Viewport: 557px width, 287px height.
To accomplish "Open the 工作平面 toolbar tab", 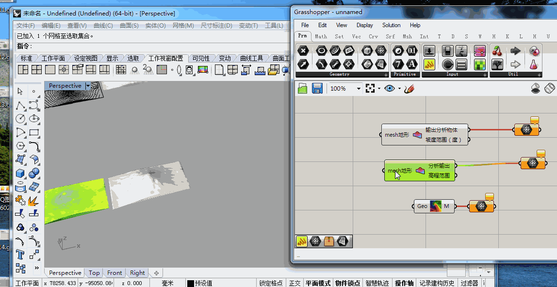I will click(53, 58).
